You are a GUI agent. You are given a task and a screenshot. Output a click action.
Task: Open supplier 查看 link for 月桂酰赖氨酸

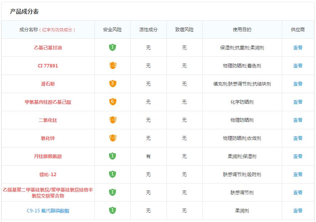click(x=298, y=156)
